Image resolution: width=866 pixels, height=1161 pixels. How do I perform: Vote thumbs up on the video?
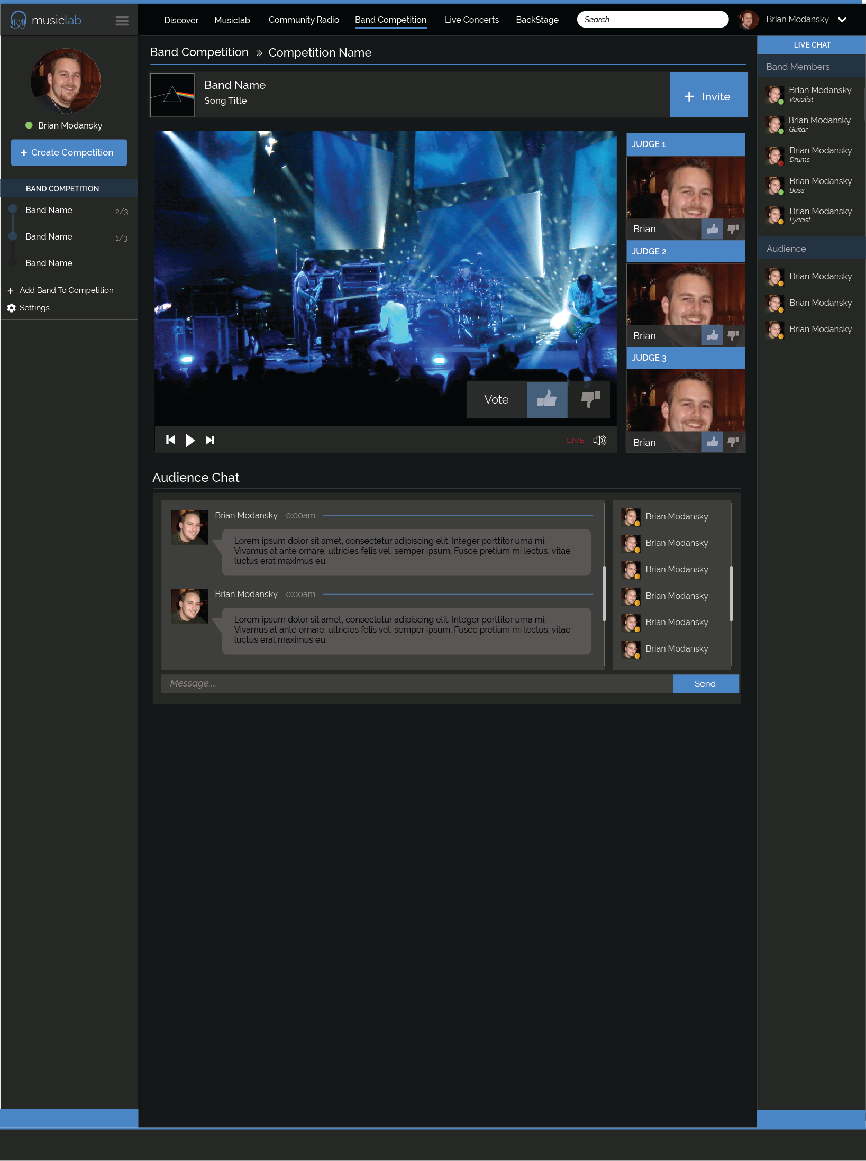pos(547,399)
